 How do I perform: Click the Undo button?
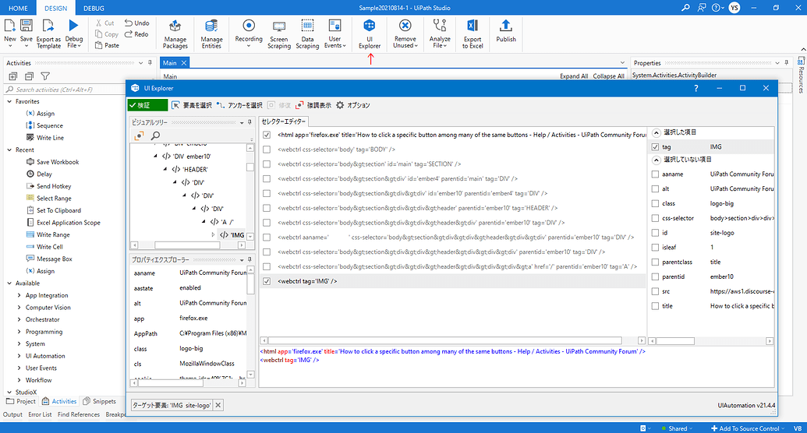(137, 23)
